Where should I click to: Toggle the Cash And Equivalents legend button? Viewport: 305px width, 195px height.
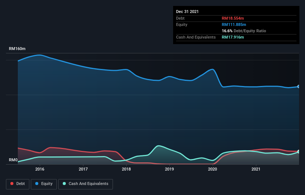[85, 184]
